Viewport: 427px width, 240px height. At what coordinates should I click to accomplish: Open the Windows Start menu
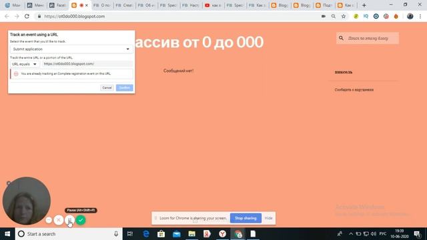7,234
